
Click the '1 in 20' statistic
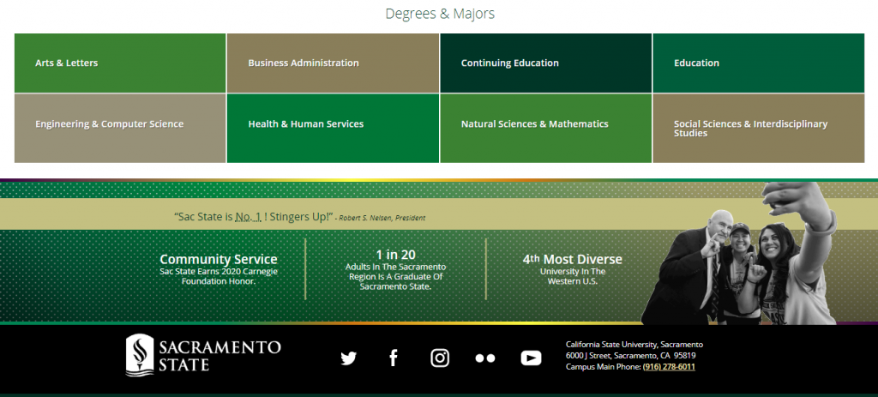[395, 255]
